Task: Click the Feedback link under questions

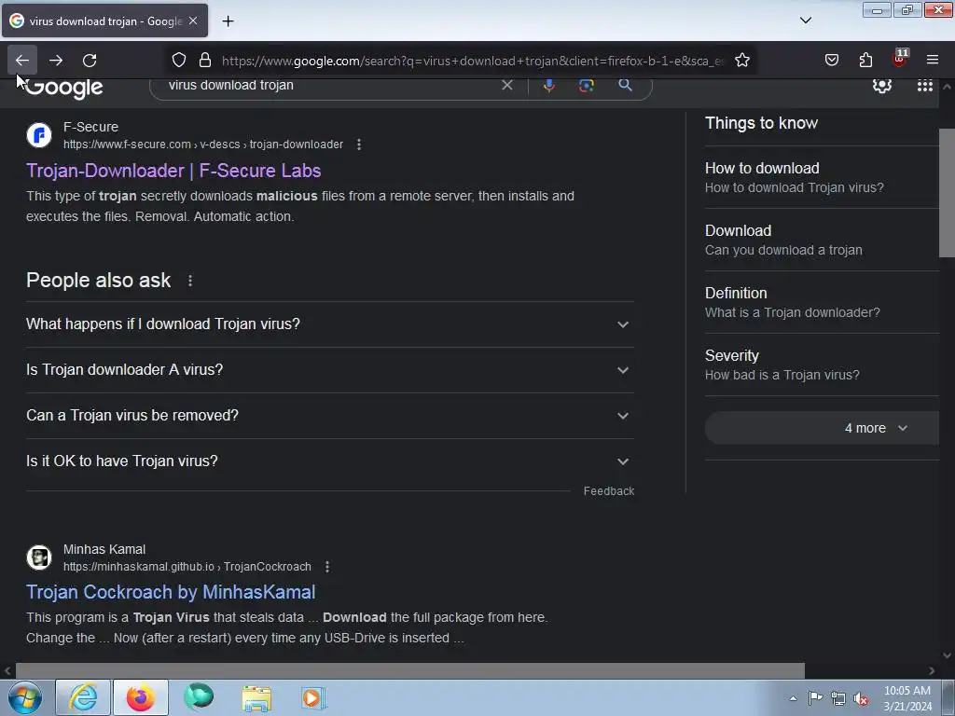Action: coord(608,490)
